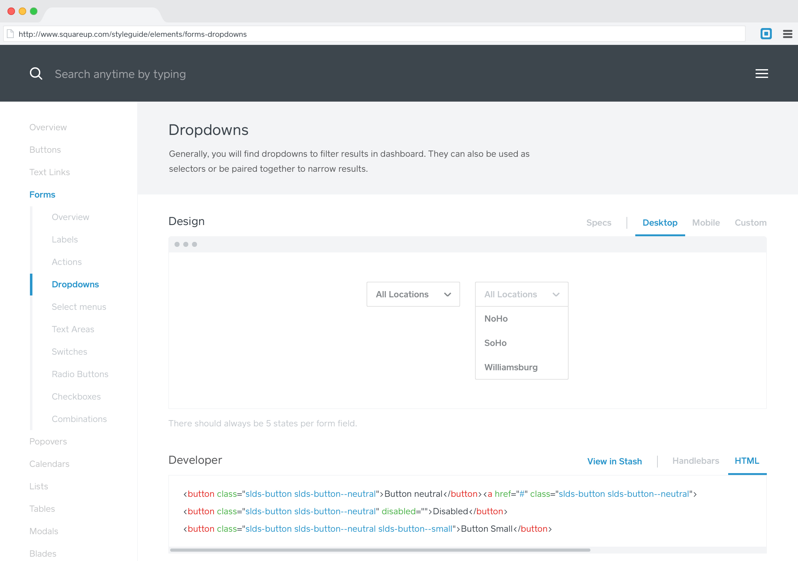
Task: Go to Select menus in the sidebar
Action: [79, 307]
